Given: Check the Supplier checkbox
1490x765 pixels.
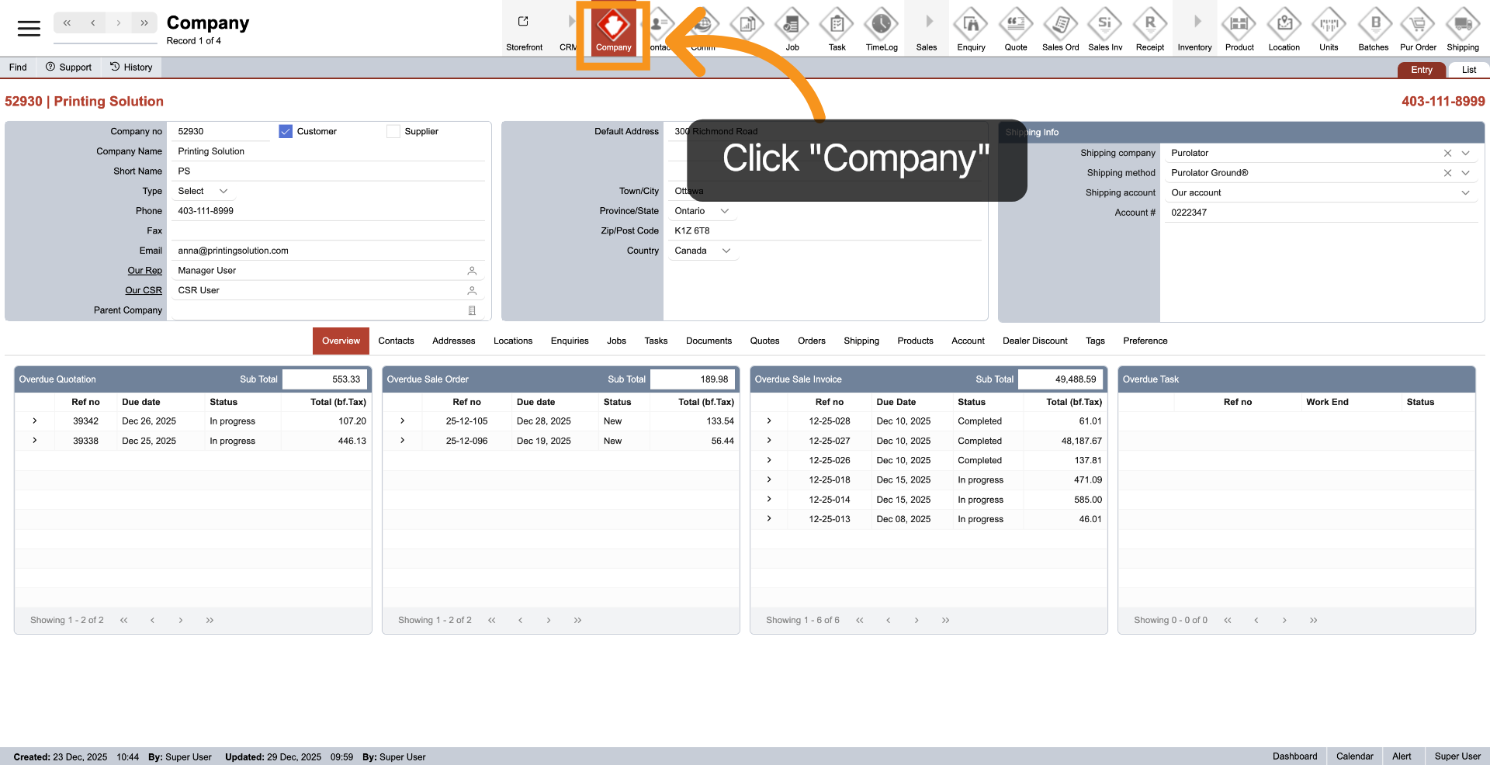Looking at the screenshot, I should point(393,132).
